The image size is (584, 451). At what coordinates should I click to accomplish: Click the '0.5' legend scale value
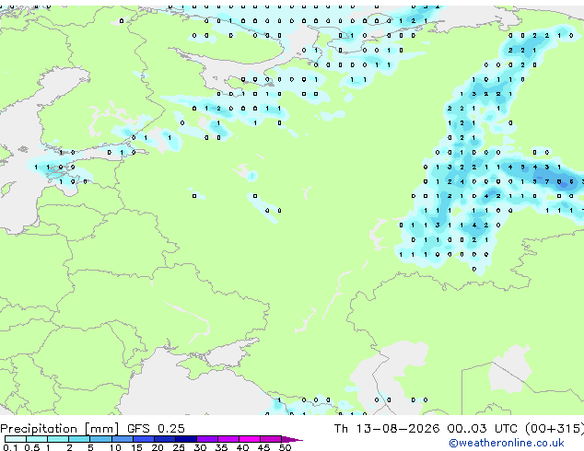click(31, 447)
